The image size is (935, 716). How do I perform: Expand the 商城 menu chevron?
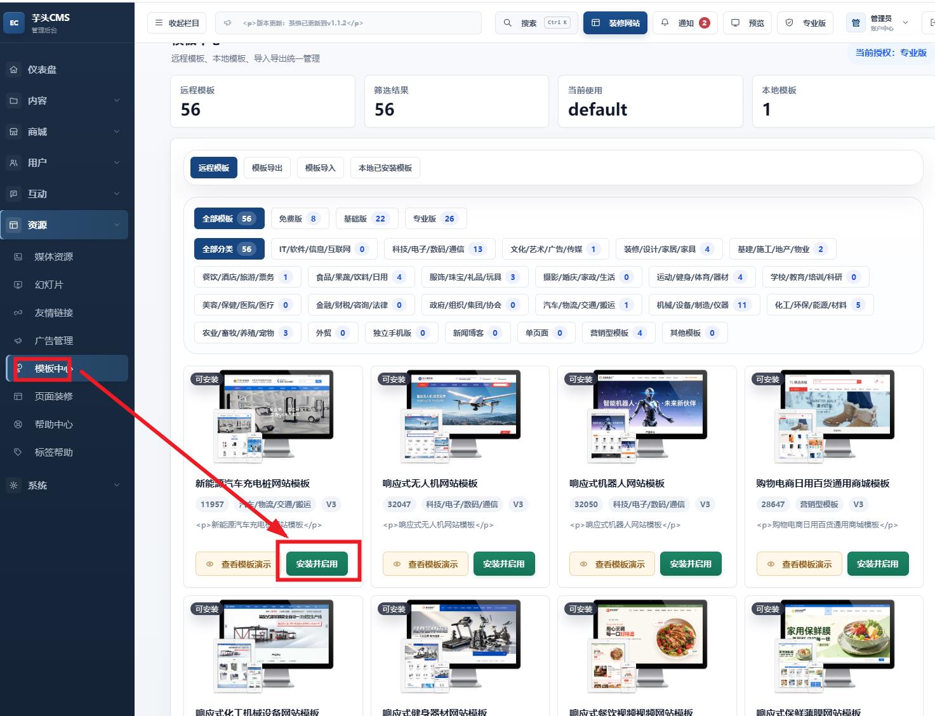click(x=117, y=132)
